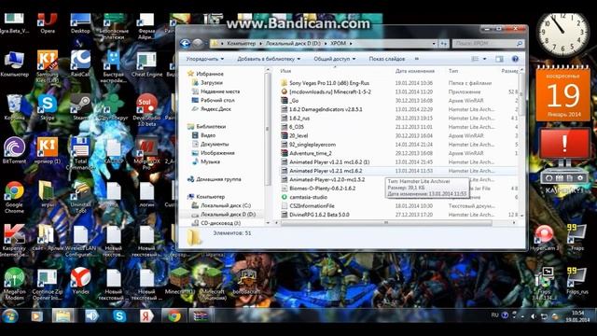The image size is (597, 336).
Task: Open the Общий доступ dropdown
Action: coord(334,59)
